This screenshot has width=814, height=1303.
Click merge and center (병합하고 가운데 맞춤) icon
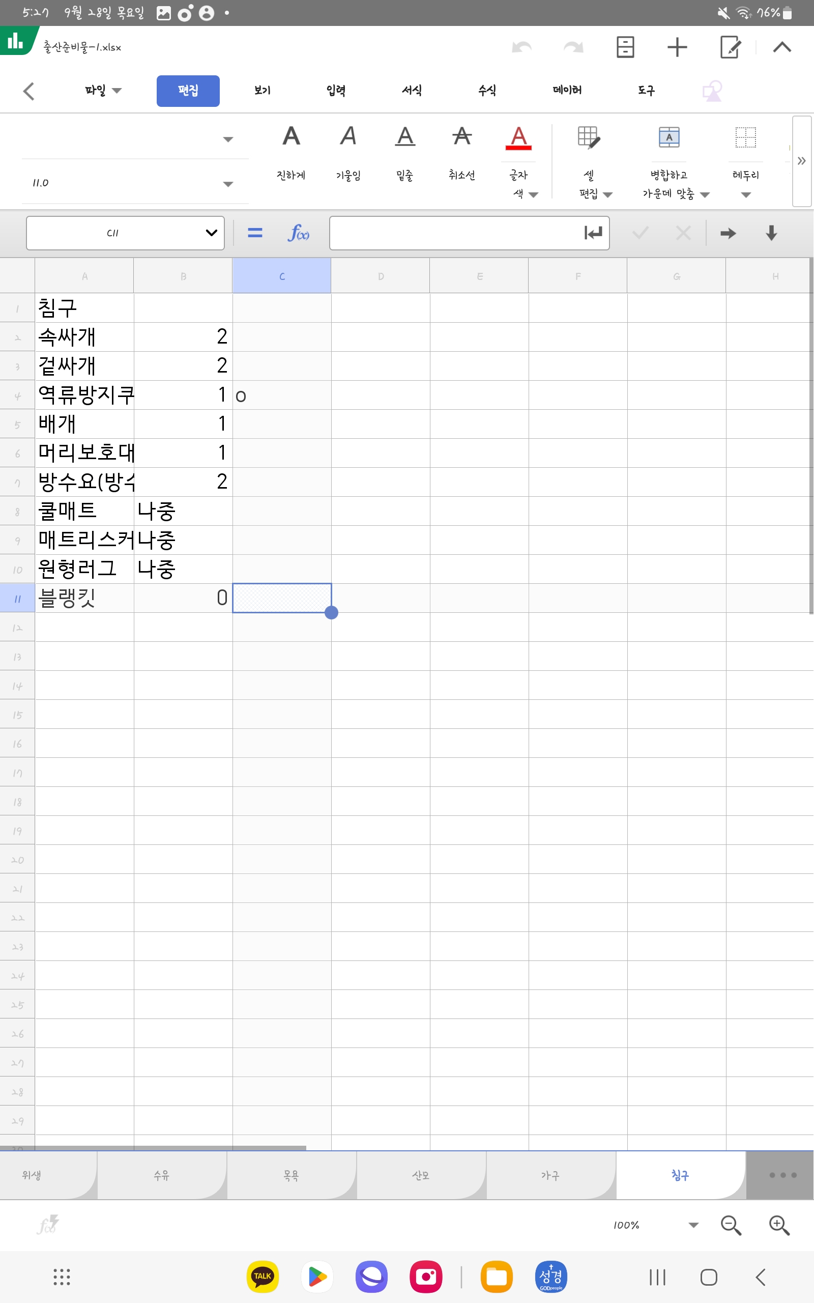pyautogui.click(x=668, y=138)
